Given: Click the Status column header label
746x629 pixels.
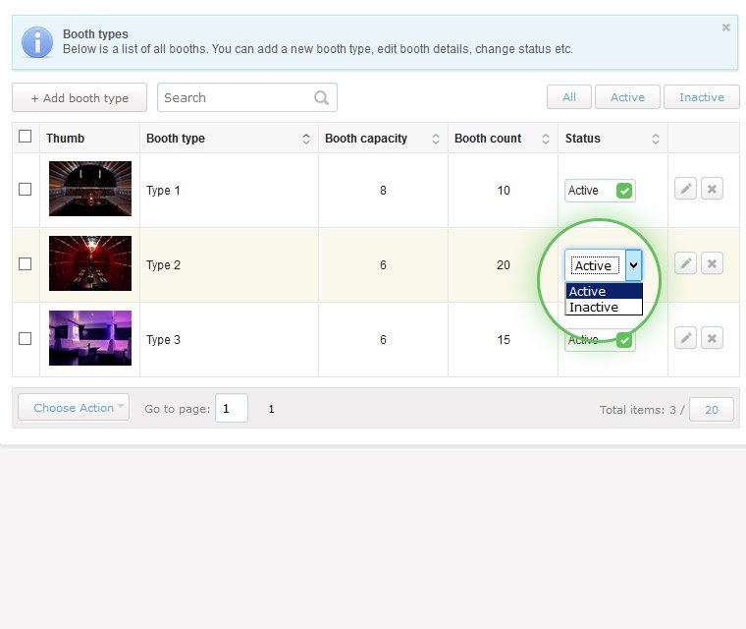Looking at the screenshot, I should pyautogui.click(x=583, y=139).
